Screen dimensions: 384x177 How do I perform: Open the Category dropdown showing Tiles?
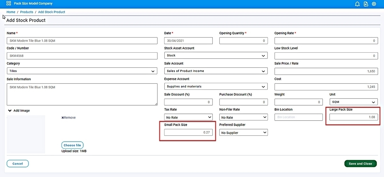pyautogui.click(x=82, y=71)
